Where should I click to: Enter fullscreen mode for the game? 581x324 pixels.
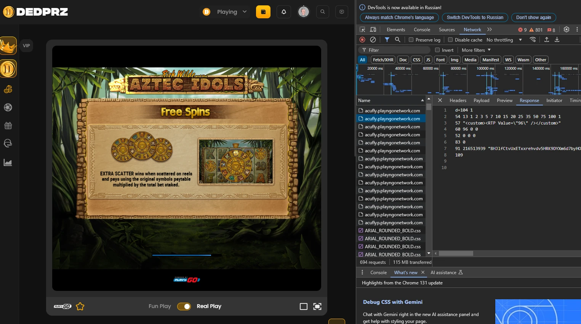317,306
